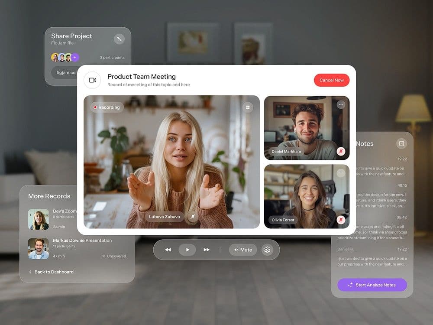Open playback settings with the gear icon
433x325 pixels.
[267, 250]
